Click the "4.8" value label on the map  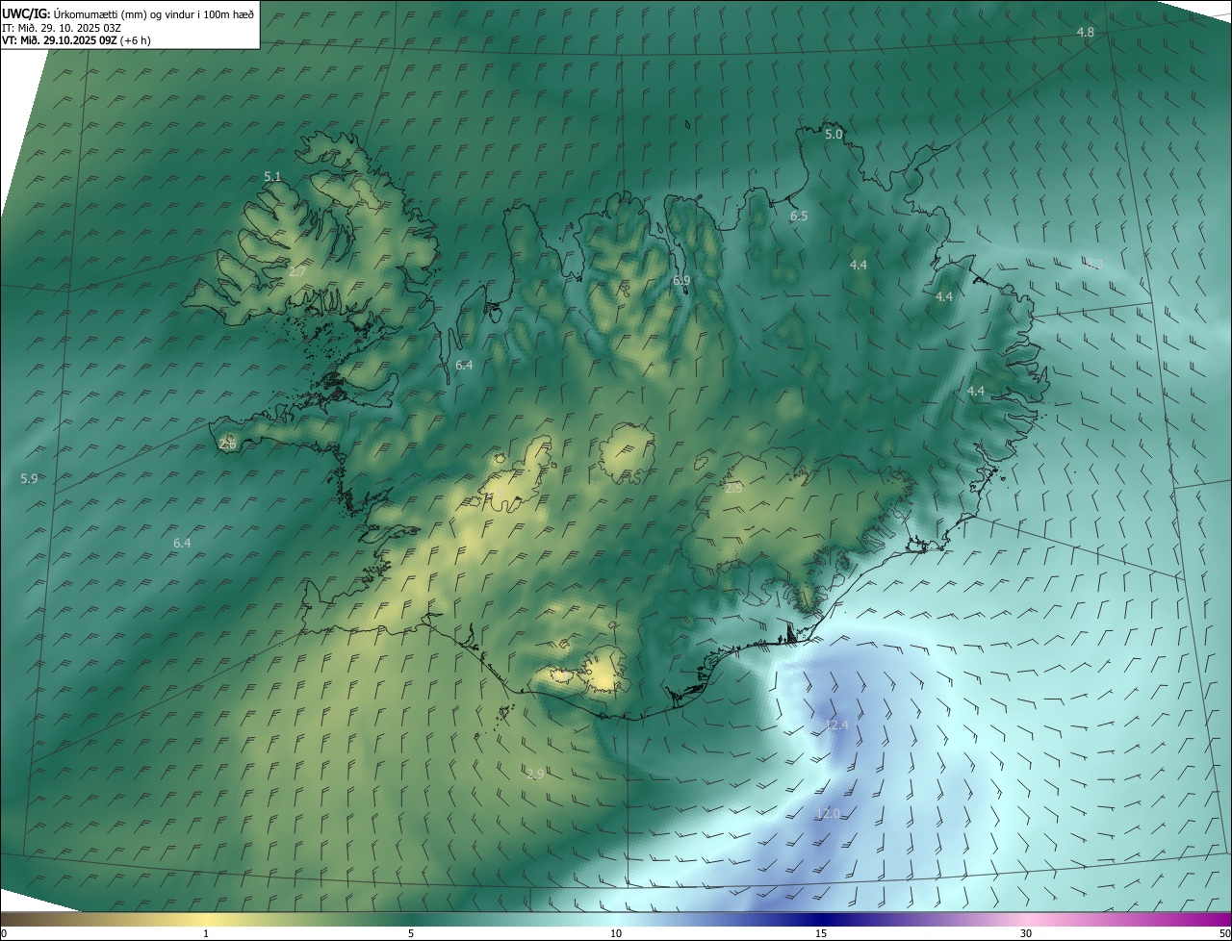coord(1085,33)
